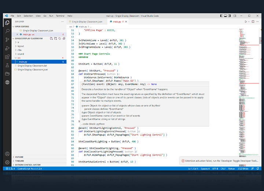Open Explorer more actions ellipsis
The width and height of the screenshot is (264, 191).
click(x=62, y=22)
